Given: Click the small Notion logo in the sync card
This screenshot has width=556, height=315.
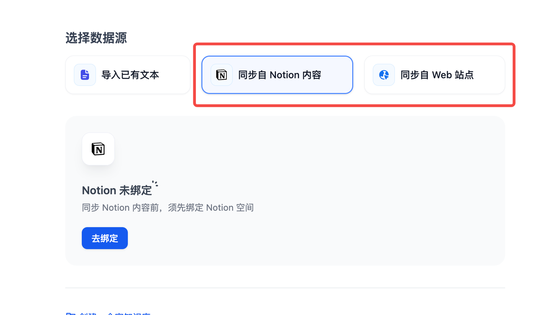Looking at the screenshot, I should (222, 75).
